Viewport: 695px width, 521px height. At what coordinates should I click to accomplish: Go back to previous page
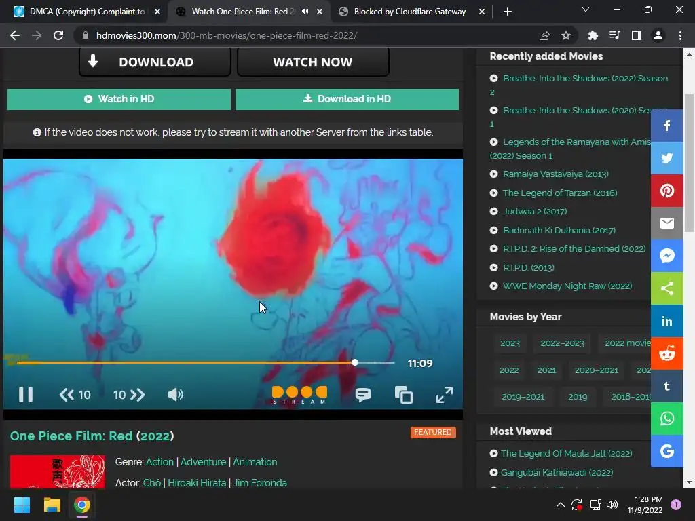tap(15, 35)
